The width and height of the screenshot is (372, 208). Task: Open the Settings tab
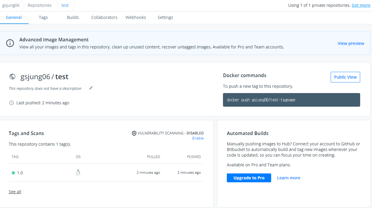pos(165,17)
